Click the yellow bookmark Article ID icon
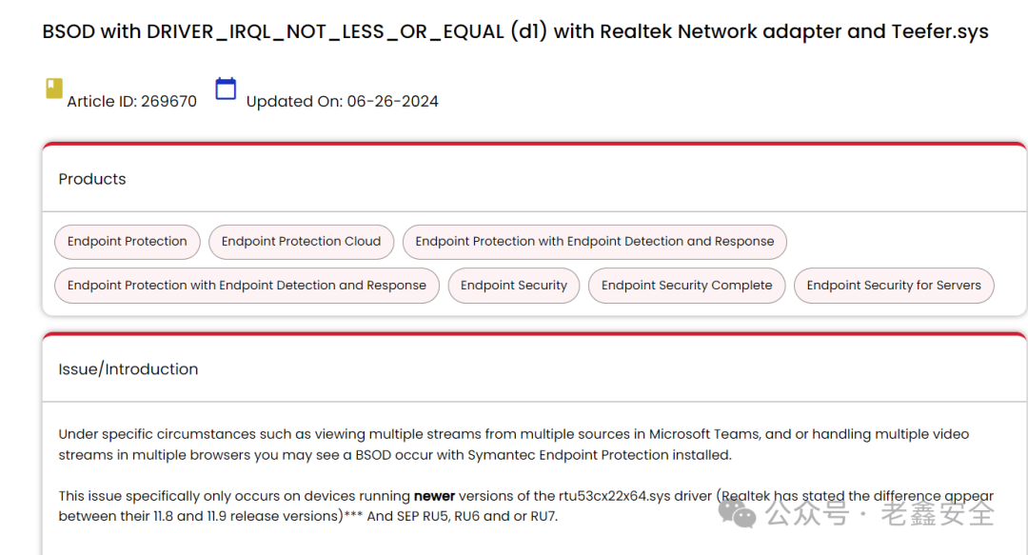1028x555 pixels. 53,89
